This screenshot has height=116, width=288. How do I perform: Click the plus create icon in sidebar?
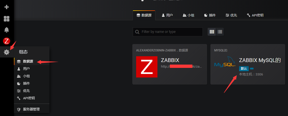coord(7,7)
